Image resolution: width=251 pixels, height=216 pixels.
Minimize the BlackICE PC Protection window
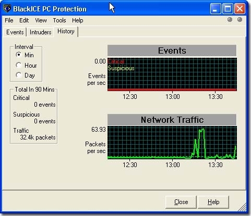pyautogui.click(x=216, y=8)
